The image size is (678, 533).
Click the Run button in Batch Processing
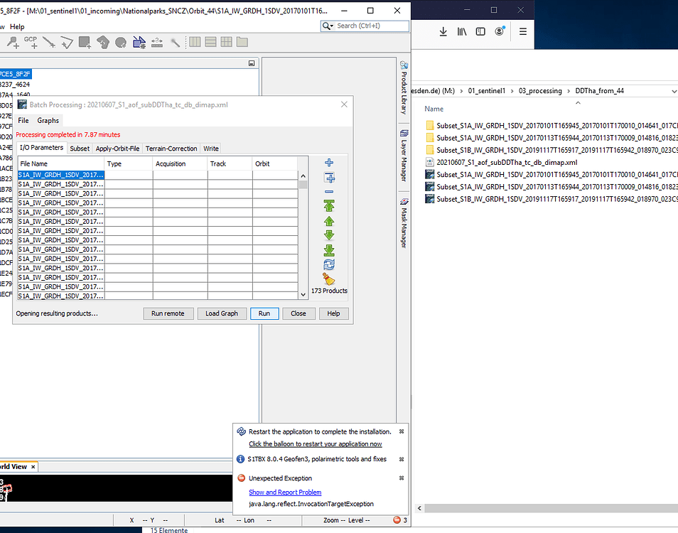tap(264, 313)
